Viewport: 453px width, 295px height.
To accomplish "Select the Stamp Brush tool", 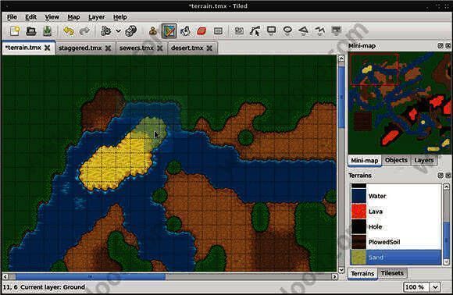I will click(152, 31).
